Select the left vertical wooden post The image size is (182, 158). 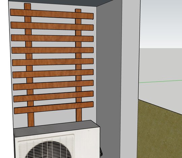pyautogui.click(x=29, y=65)
